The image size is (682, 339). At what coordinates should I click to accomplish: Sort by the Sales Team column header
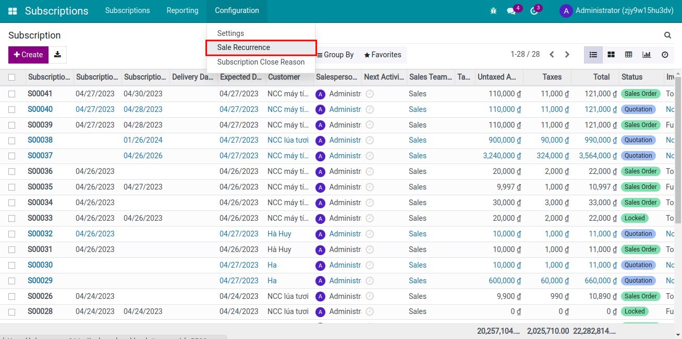coord(431,77)
